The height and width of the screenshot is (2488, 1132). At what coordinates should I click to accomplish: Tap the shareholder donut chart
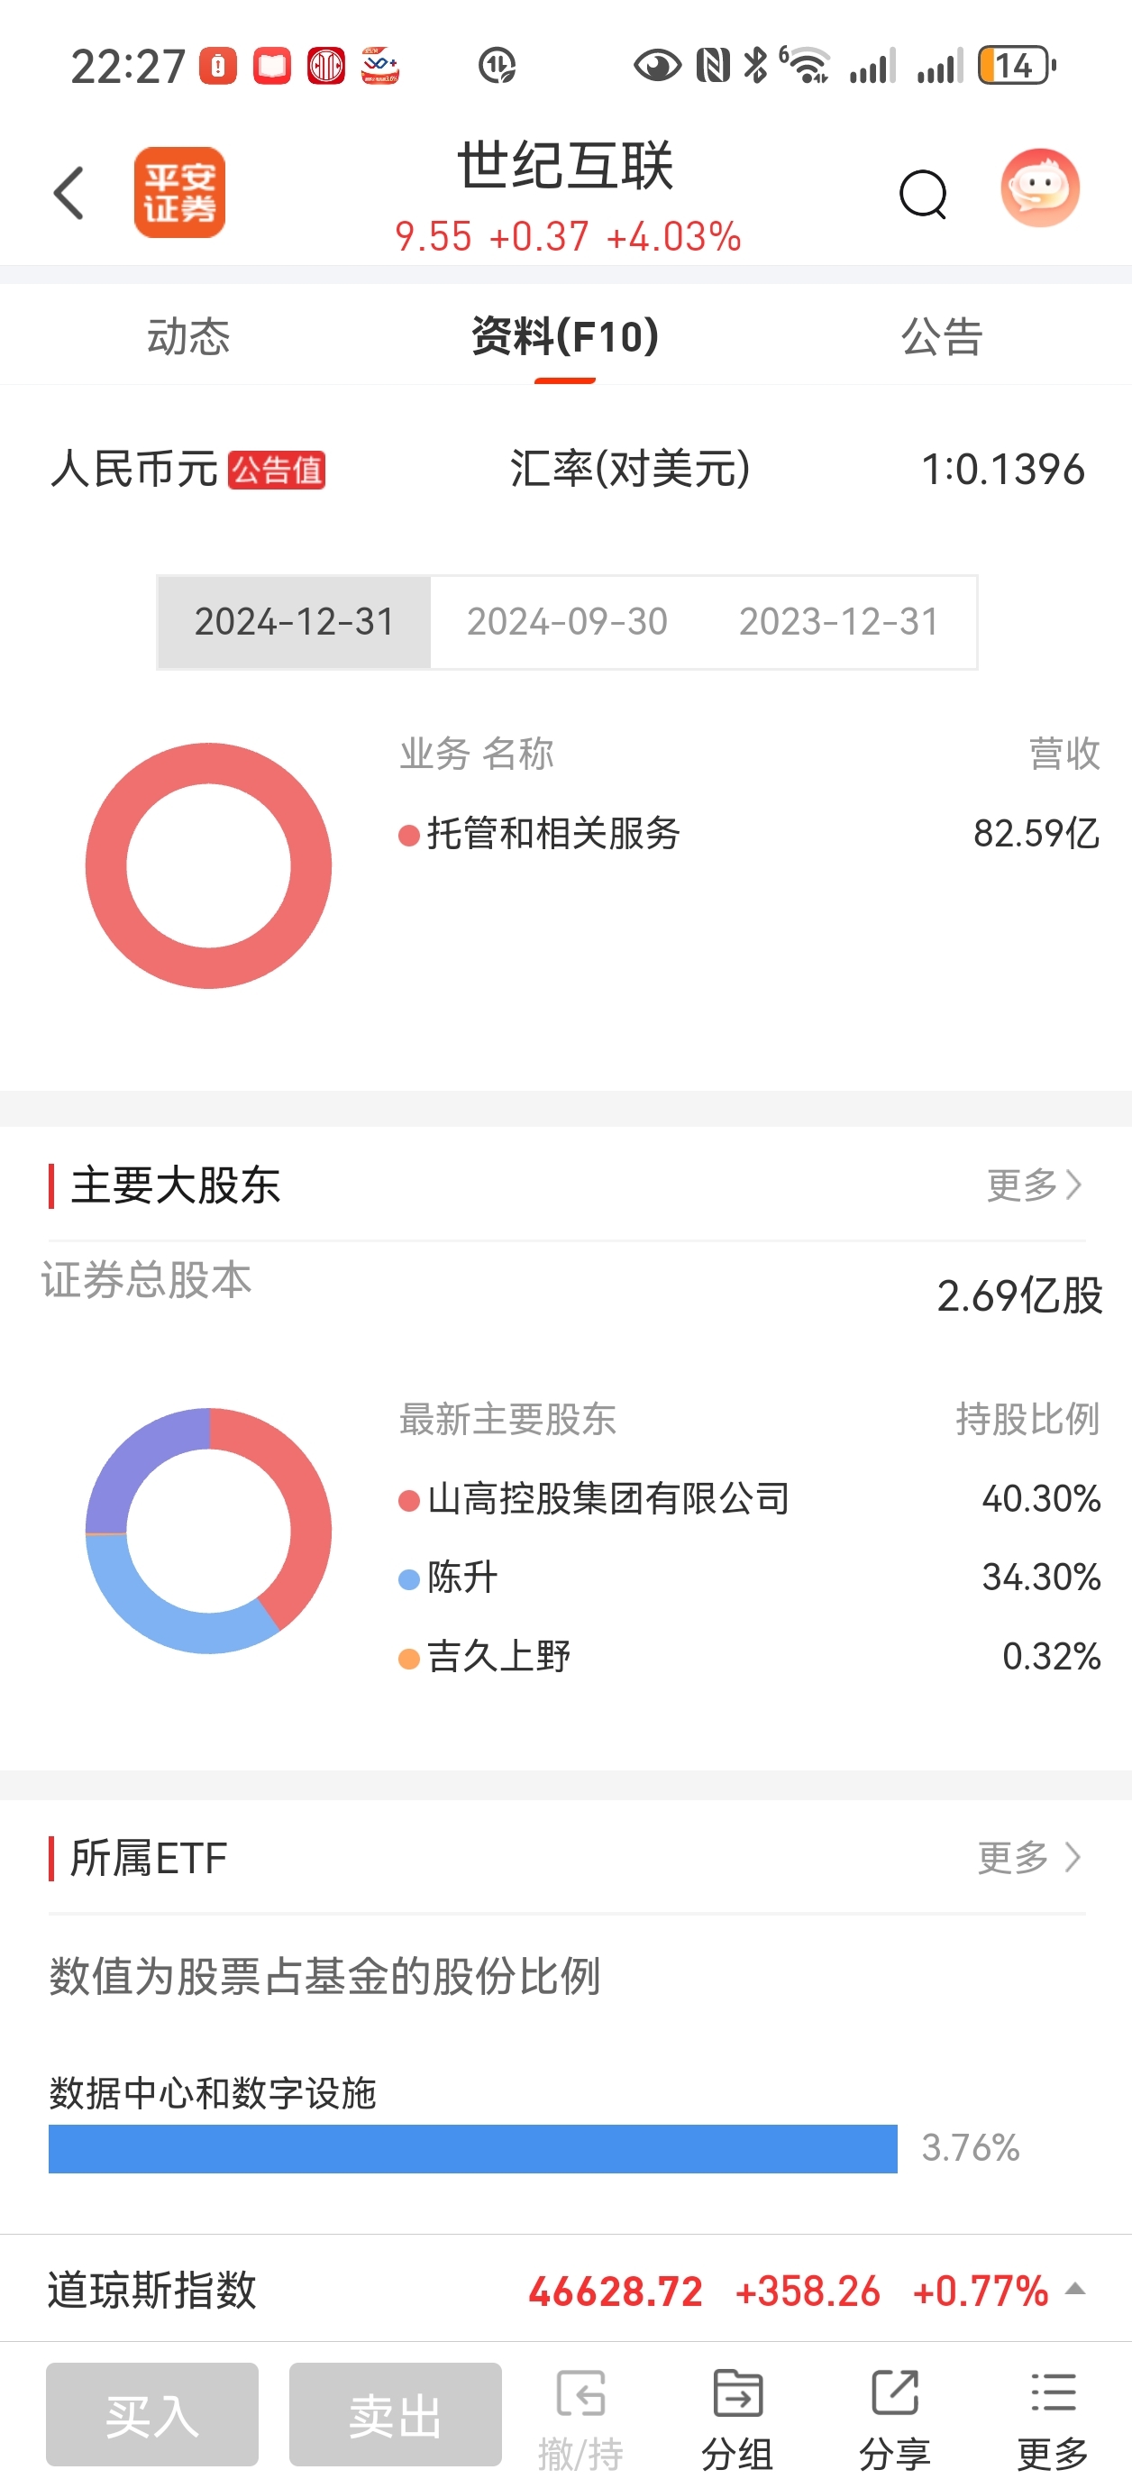[208, 1531]
